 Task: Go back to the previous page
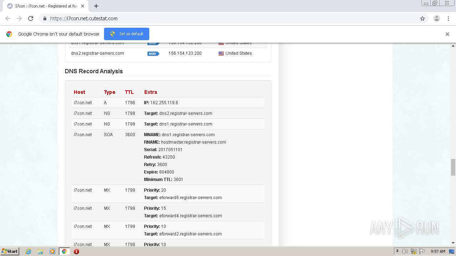pos(8,18)
